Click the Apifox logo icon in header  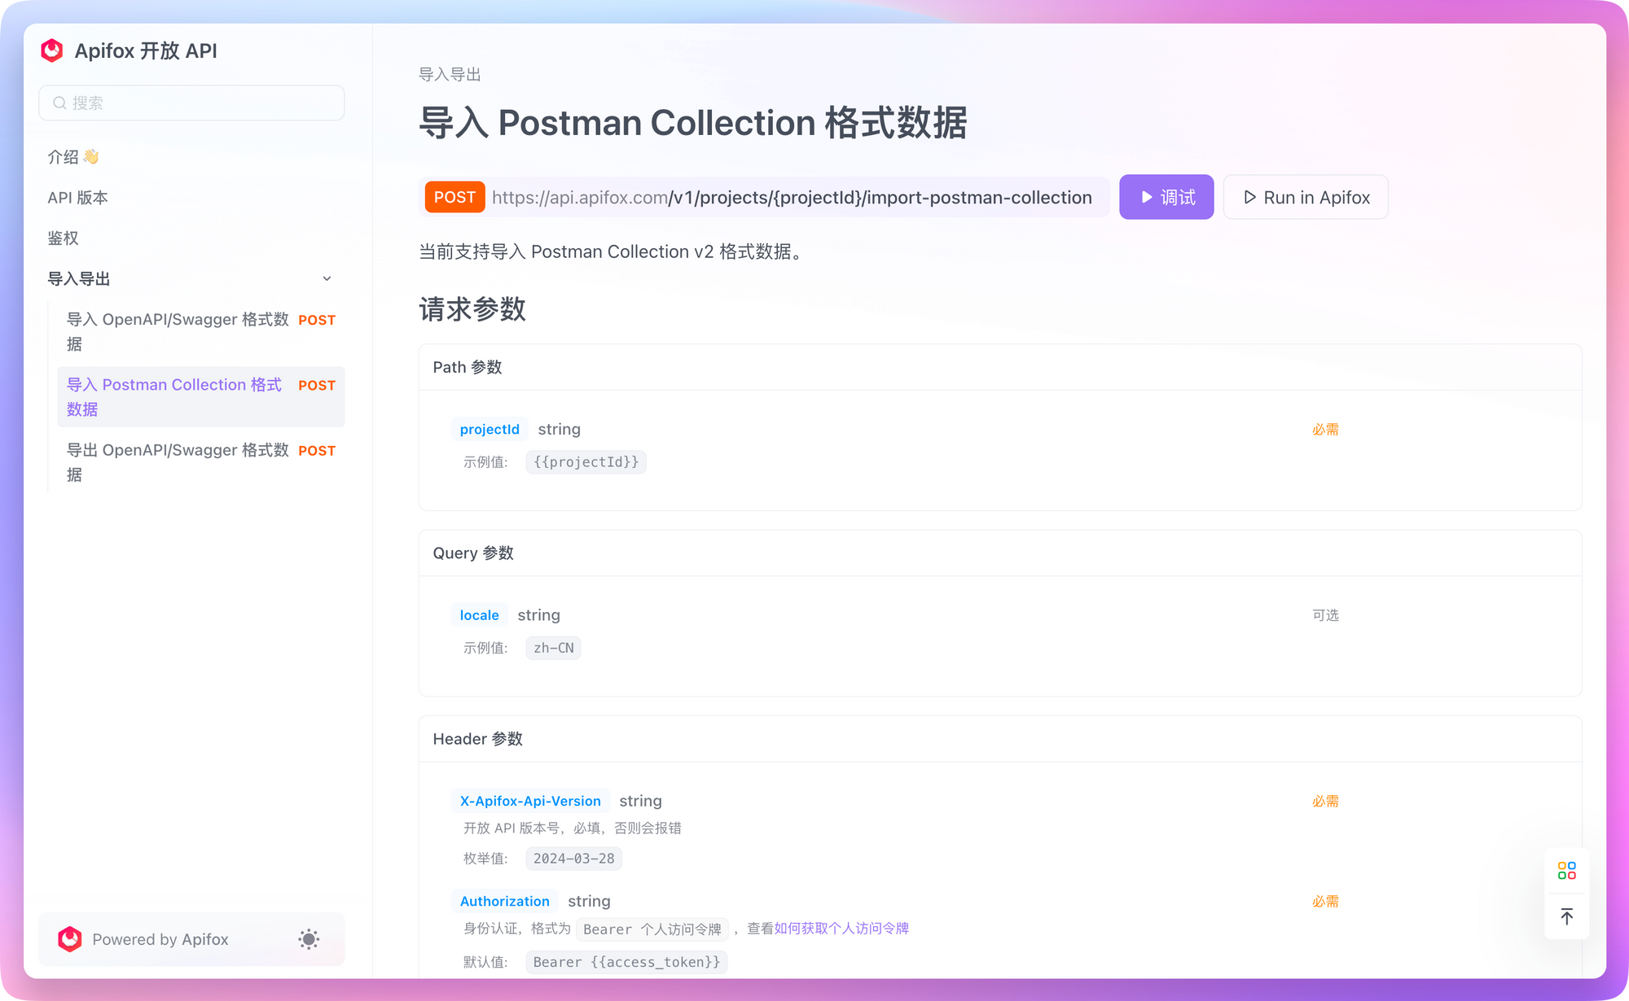52,50
